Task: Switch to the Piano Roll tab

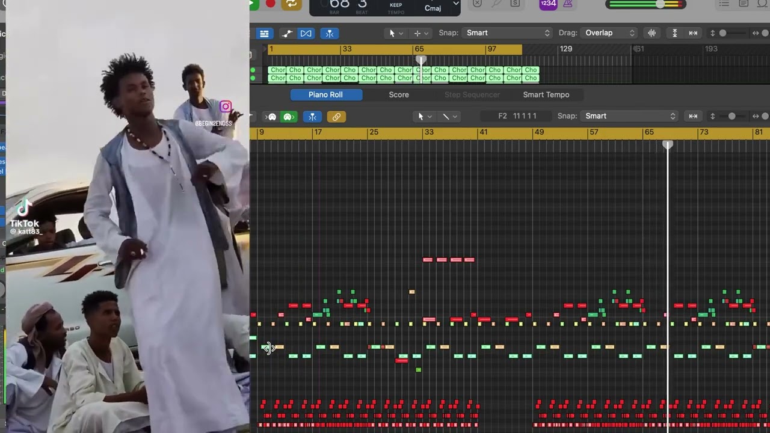Action: tap(325, 94)
